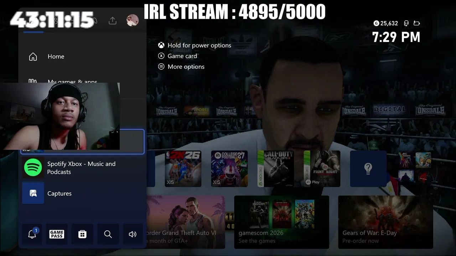Select the headset status icon

(406, 23)
